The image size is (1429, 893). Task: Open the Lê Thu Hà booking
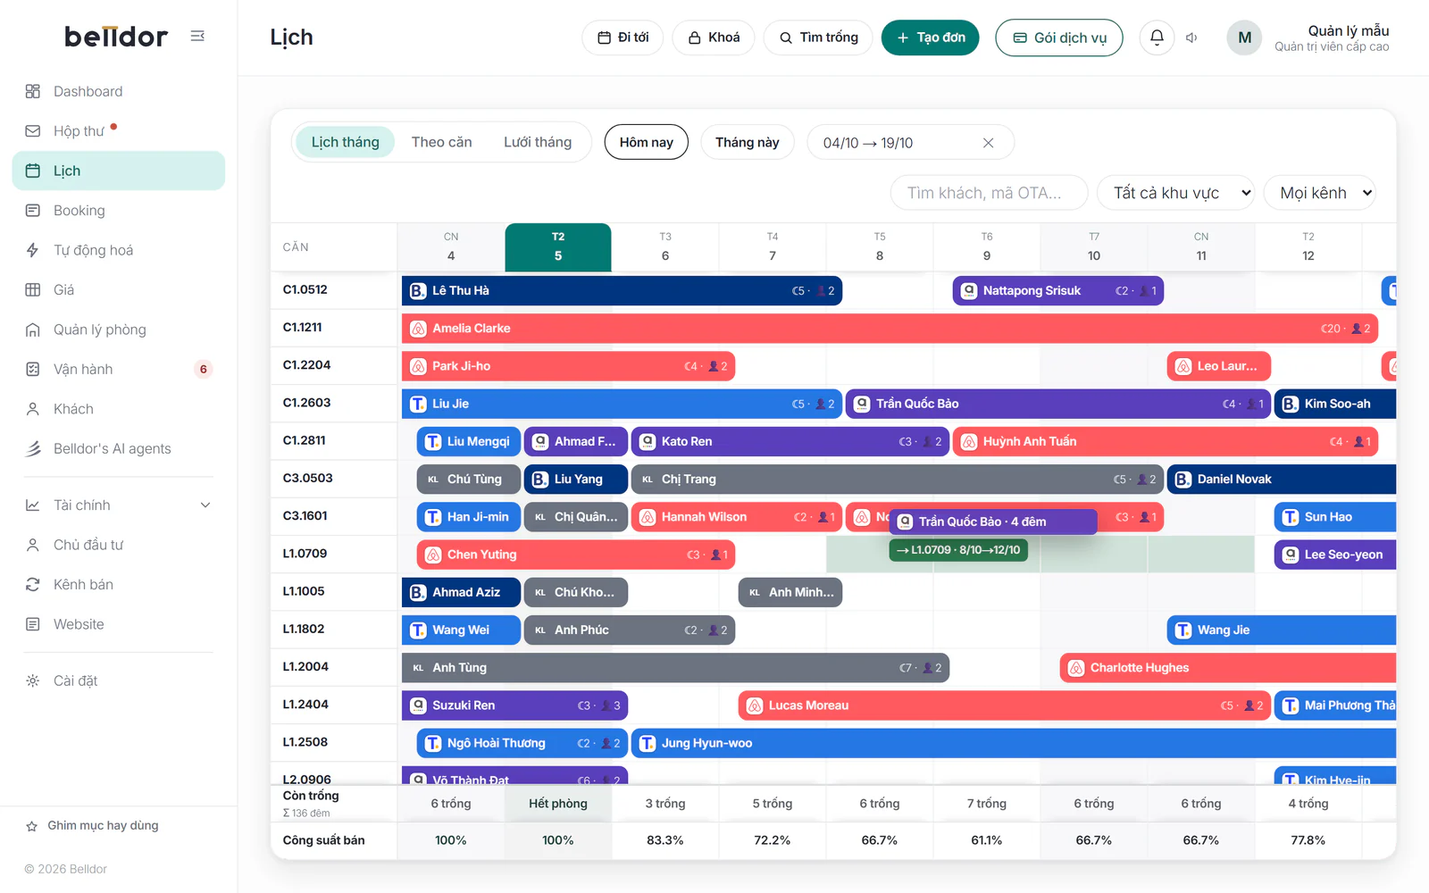pos(622,290)
